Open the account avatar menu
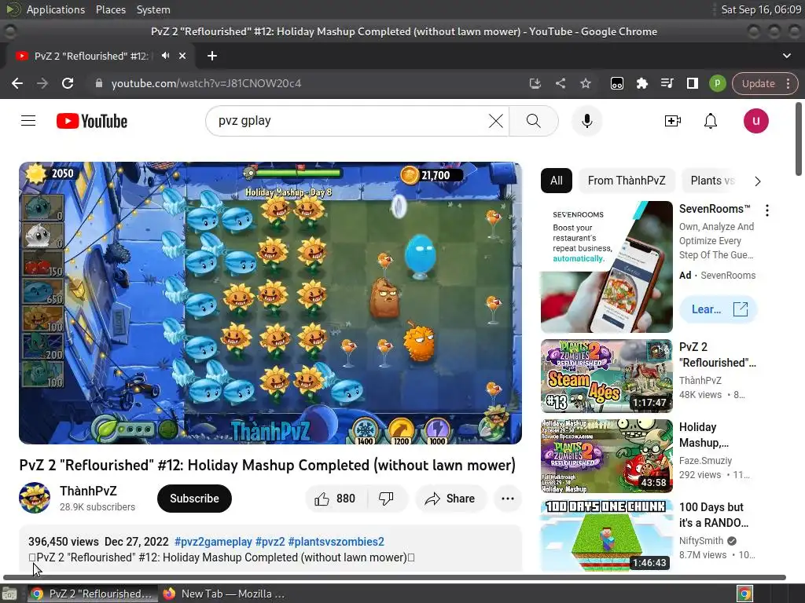 point(755,121)
